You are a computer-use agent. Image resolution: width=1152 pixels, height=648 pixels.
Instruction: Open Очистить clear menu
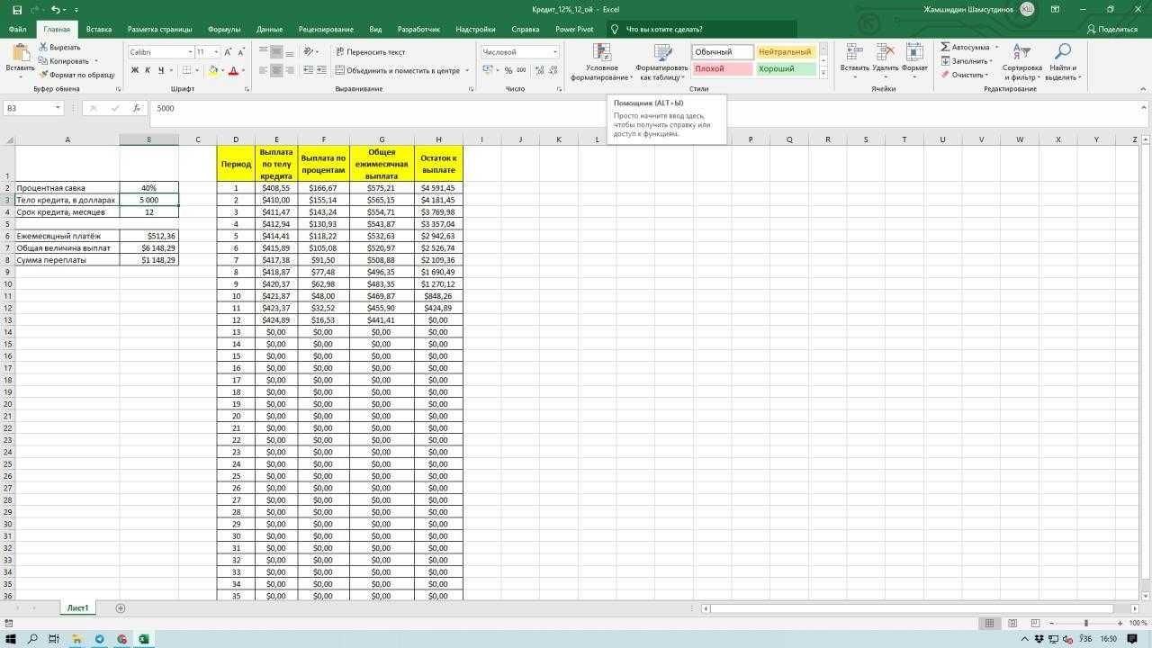[x=965, y=75]
